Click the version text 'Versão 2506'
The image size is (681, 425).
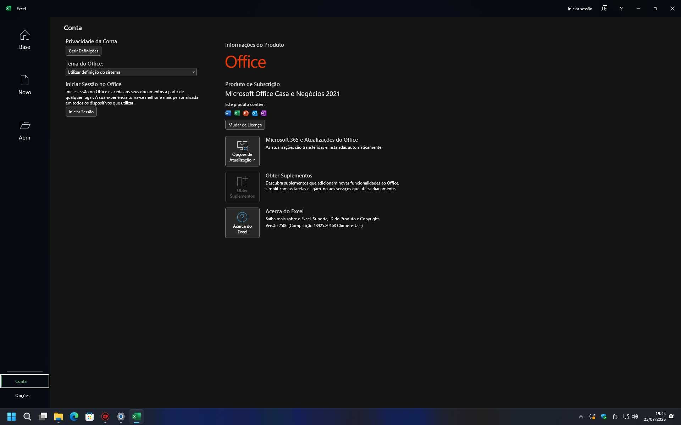click(276, 226)
